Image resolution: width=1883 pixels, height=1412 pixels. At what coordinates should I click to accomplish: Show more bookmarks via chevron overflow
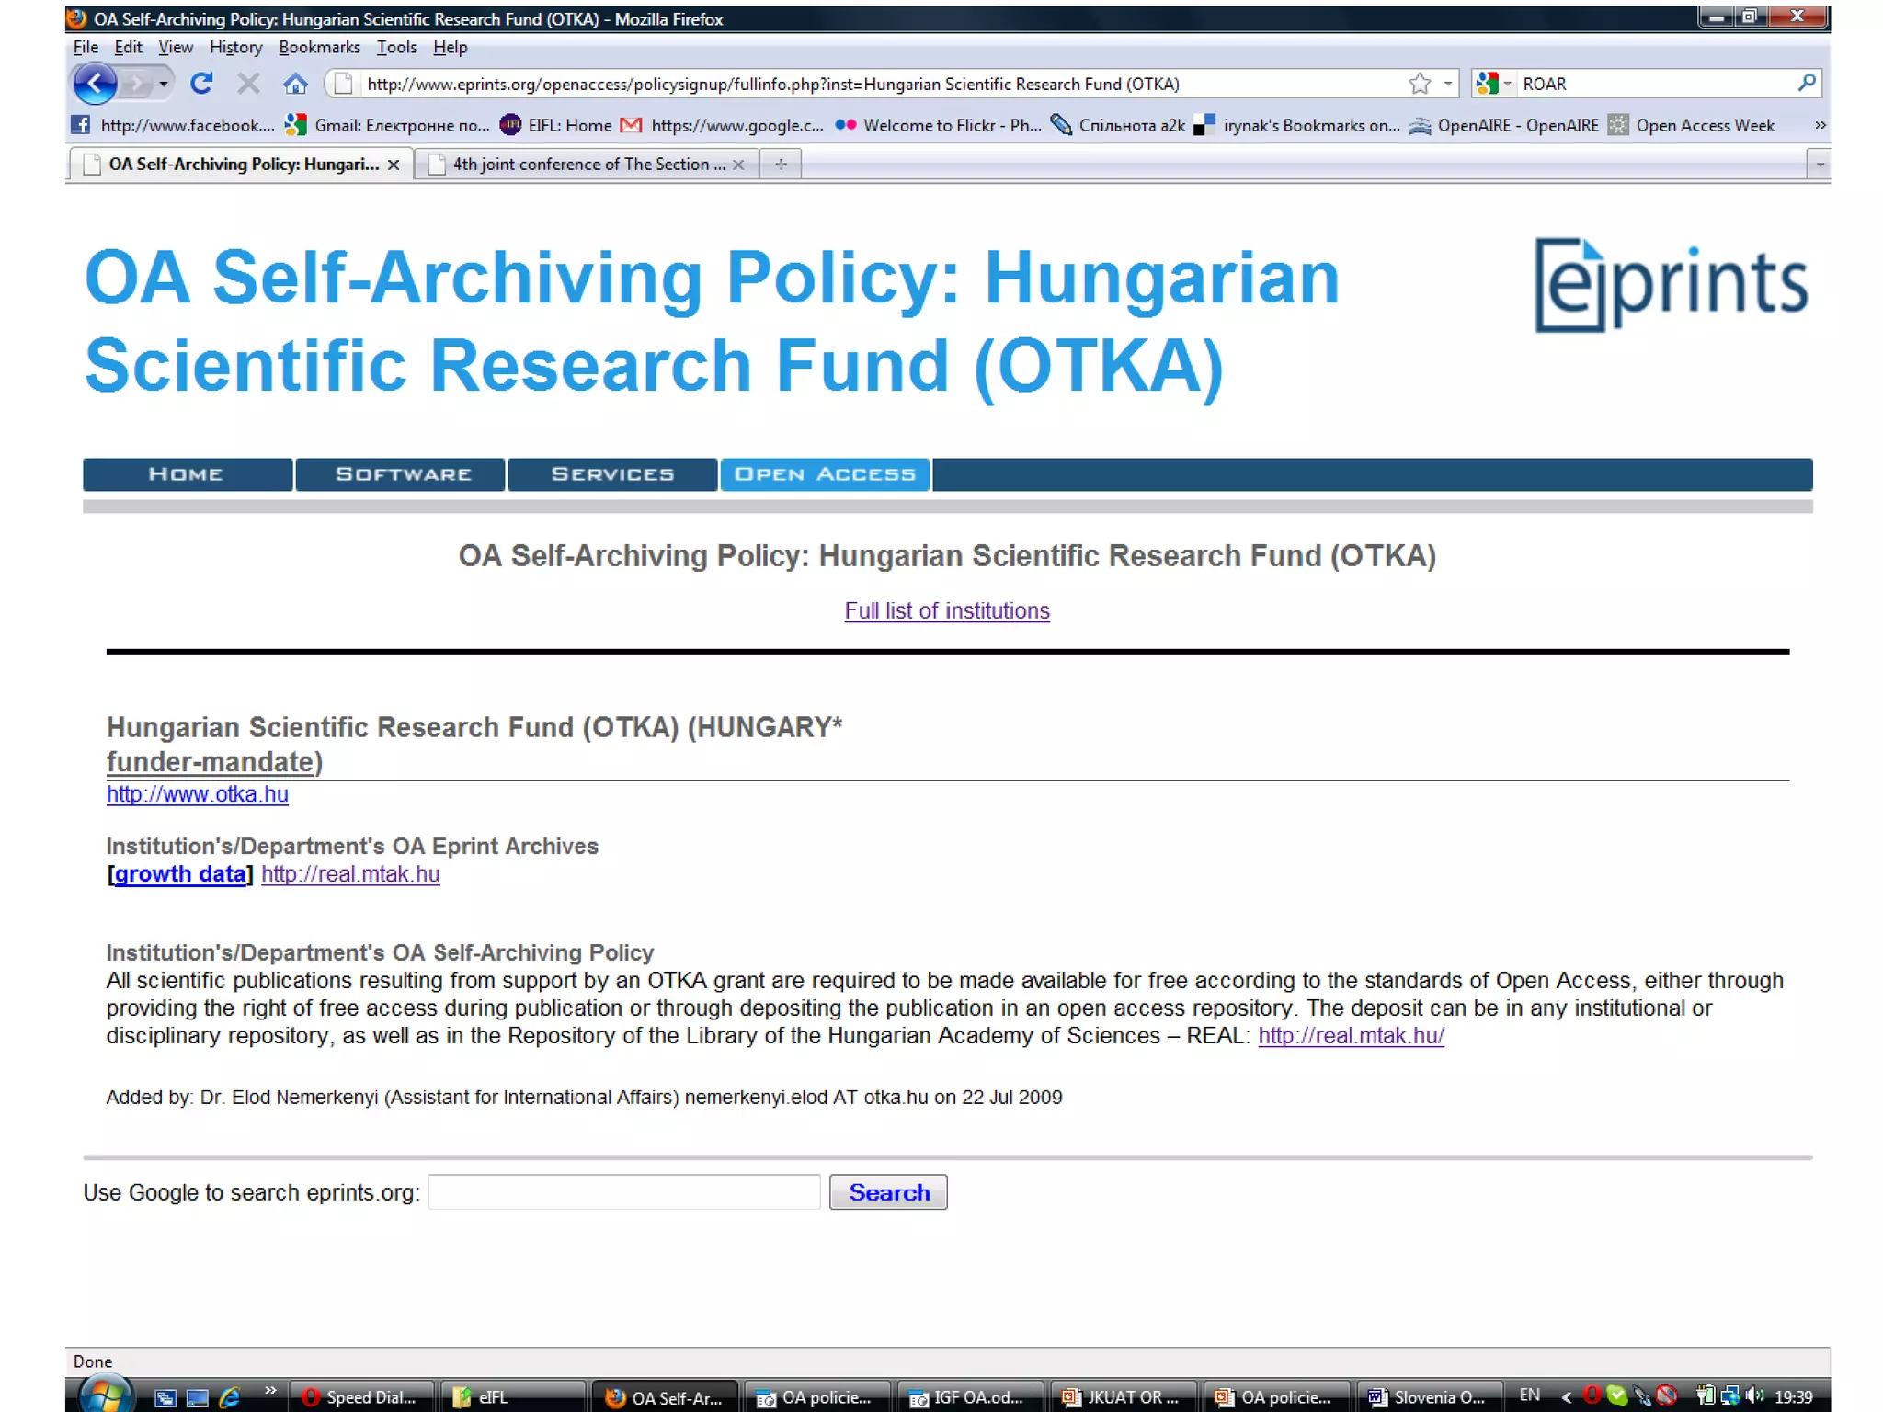pyautogui.click(x=1820, y=125)
